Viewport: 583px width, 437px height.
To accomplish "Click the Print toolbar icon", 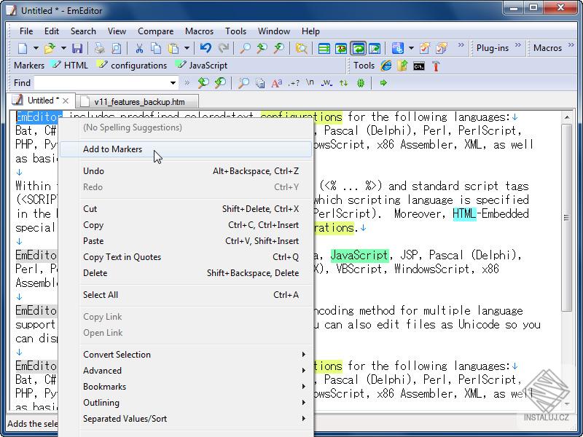I will pyautogui.click(x=100, y=48).
